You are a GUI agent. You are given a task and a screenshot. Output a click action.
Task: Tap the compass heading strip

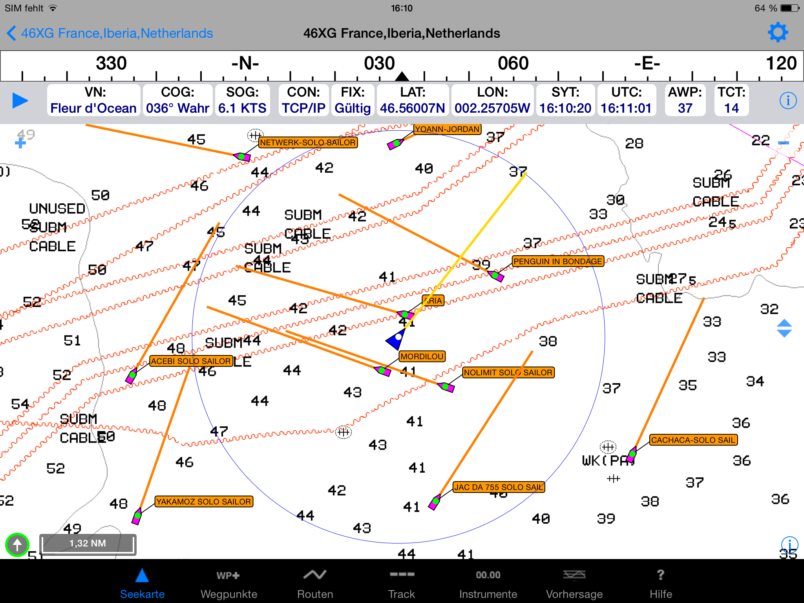pyautogui.click(x=402, y=66)
